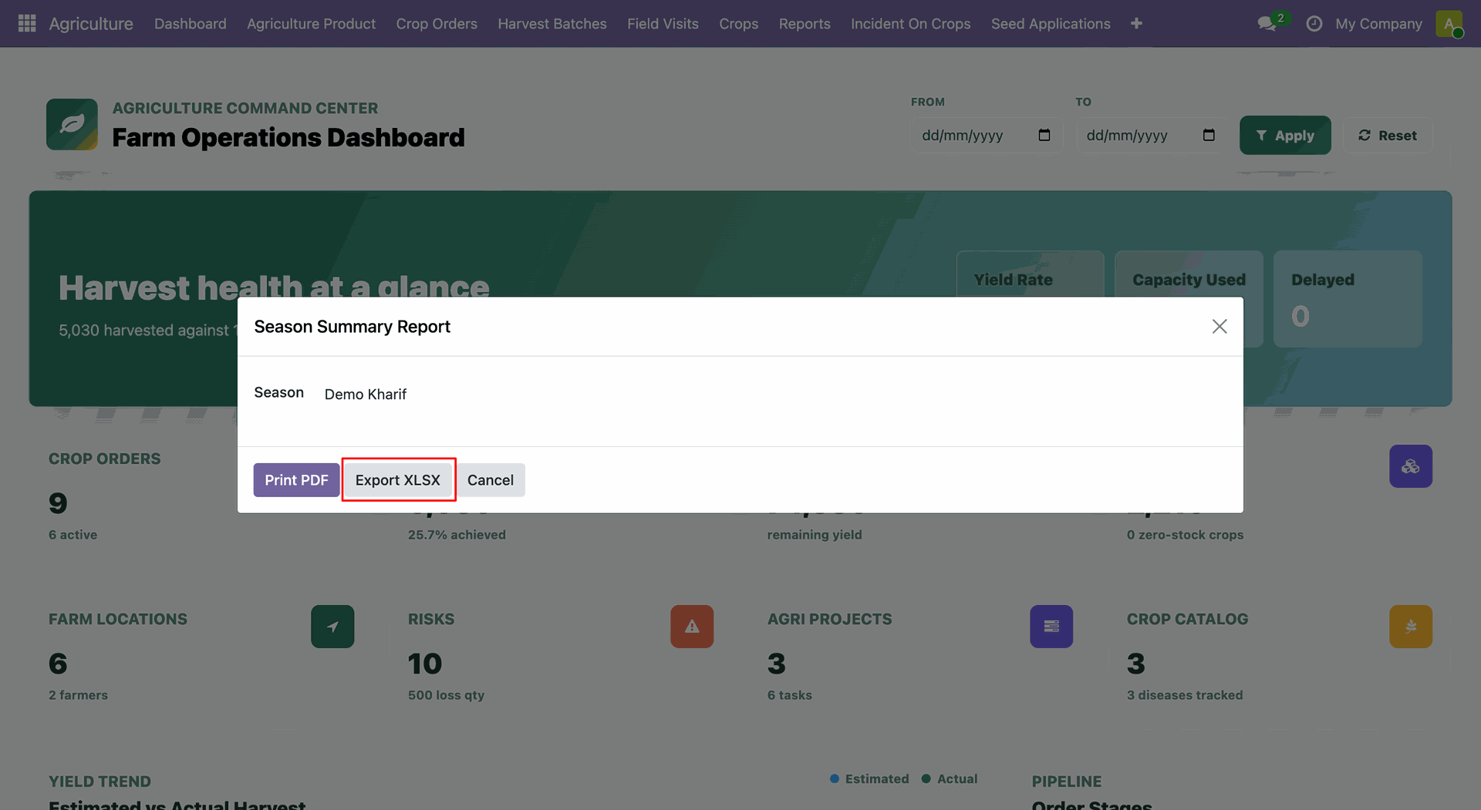Click the Farm Locations arrow icon
Image resolution: width=1481 pixels, height=810 pixels.
point(332,627)
